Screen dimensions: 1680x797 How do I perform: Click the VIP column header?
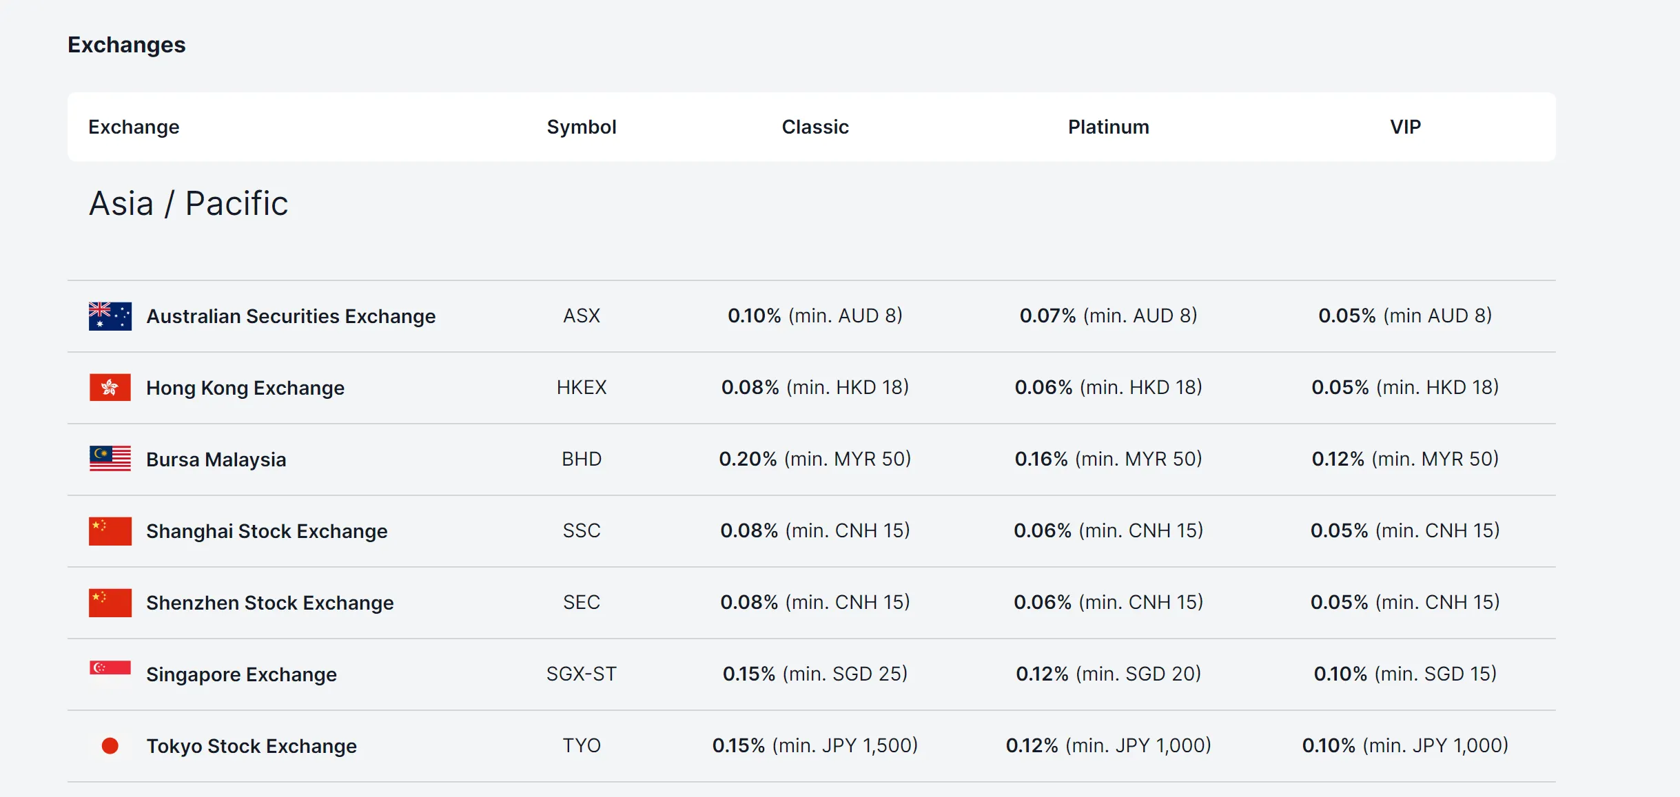click(1406, 127)
